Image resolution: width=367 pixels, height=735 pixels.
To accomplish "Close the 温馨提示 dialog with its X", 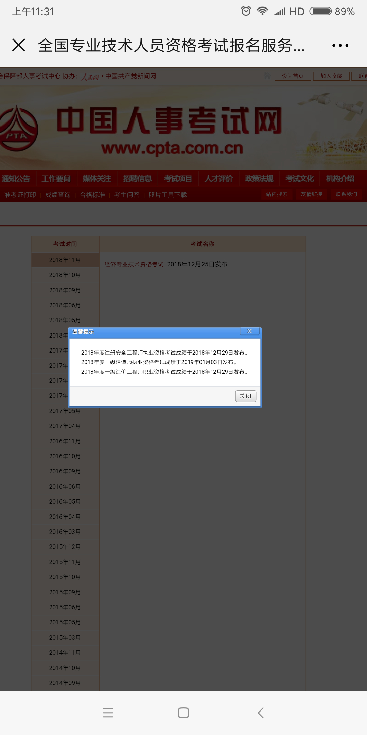I will pyautogui.click(x=250, y=331).
